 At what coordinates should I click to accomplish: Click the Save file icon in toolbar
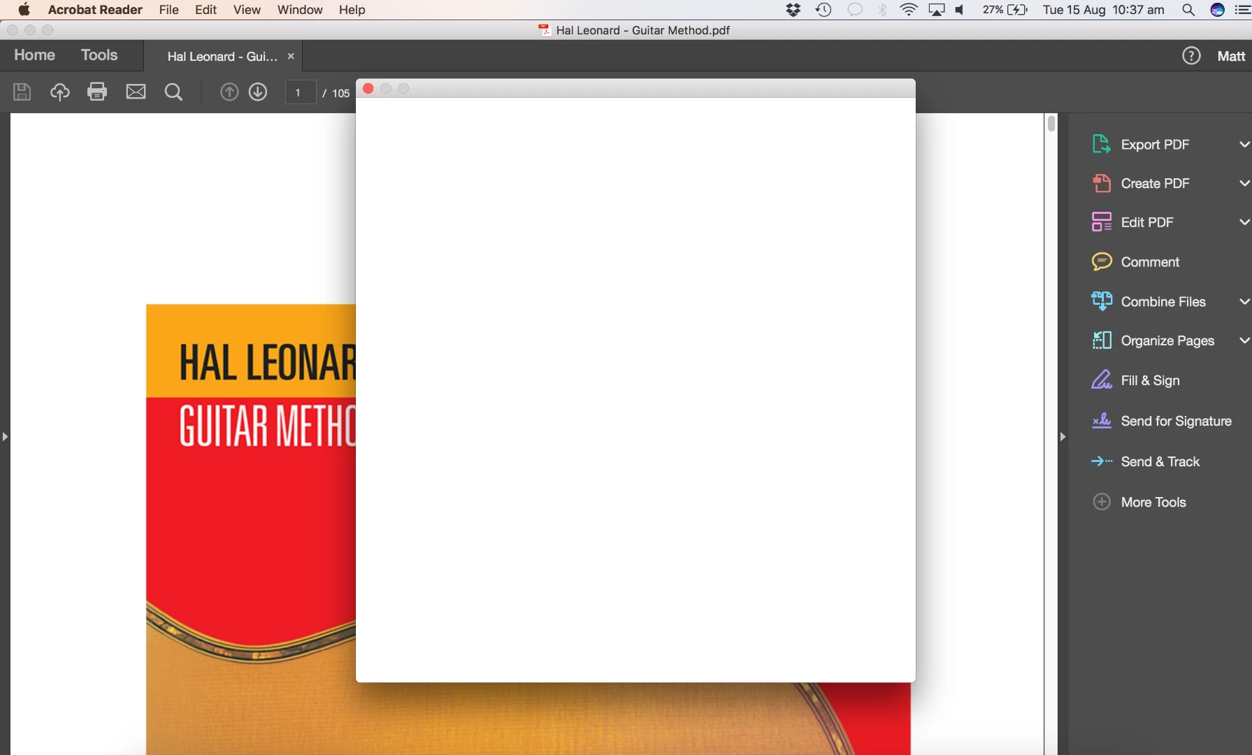[22, 92]
